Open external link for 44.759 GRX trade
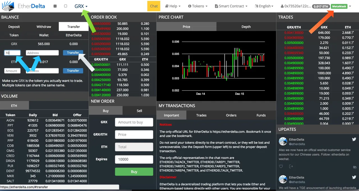 pyautogui.click(x=352, y=119)
